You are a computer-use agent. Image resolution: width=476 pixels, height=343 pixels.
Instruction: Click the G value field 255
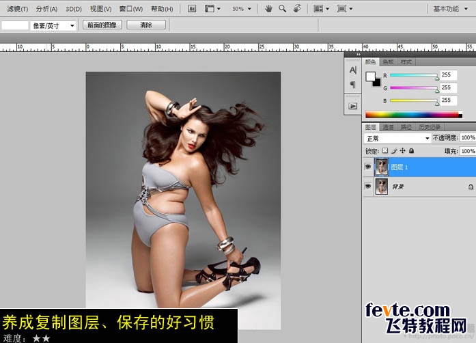(x=449, y=87)
